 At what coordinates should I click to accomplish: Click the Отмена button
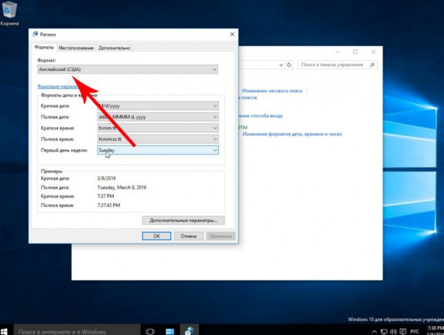pyautogui.click(x=189, y=236)
